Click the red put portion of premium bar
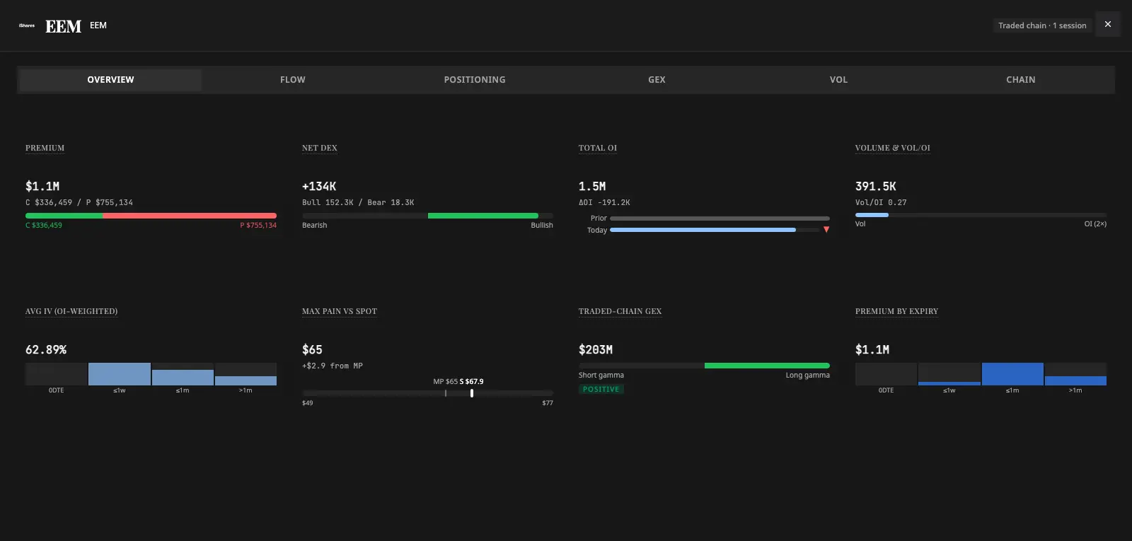This screenshot has height=541, width=1132. coord(190,216)
